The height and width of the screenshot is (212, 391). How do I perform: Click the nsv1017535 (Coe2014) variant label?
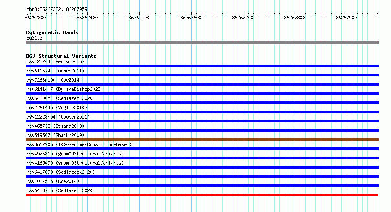click(x=53, y=181)
